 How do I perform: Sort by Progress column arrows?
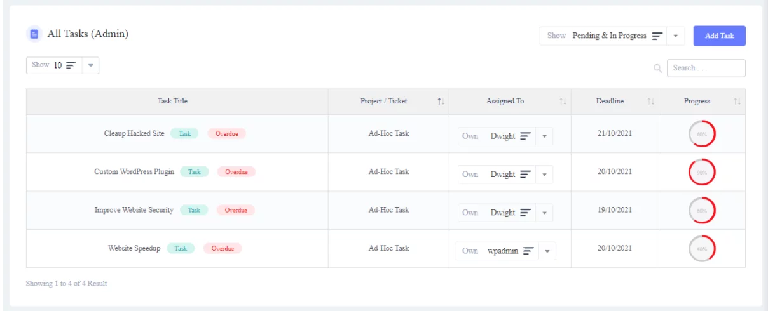737,102
